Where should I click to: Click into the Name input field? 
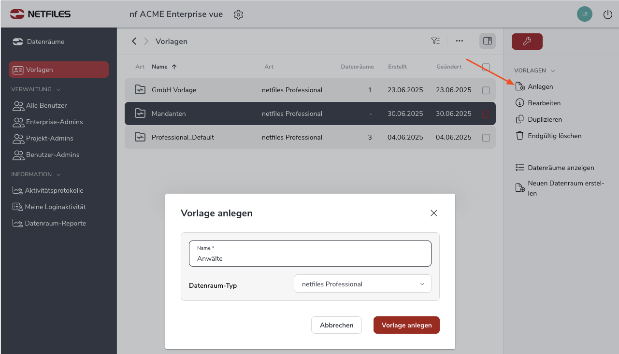coord(310,258)
